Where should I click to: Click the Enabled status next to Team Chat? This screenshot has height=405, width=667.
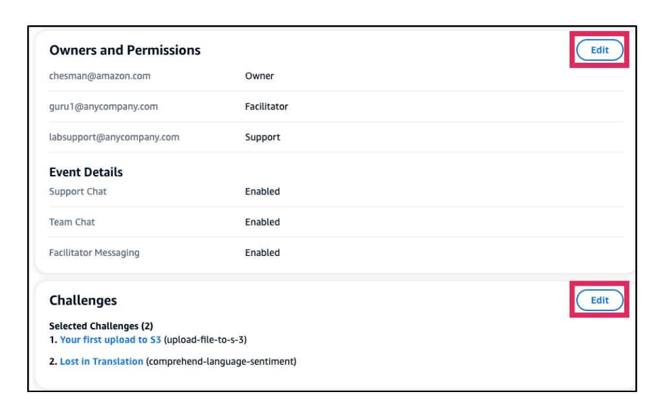263,222
